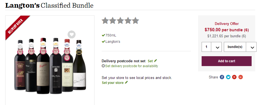Share on Facebook

pos(222,77)
